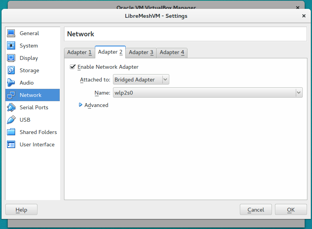Screen dimensions: 312x229
Task: Open the Attached to dropdown
Action: point(141,80)
